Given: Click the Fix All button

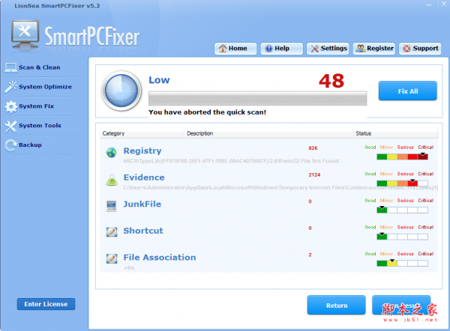Looking at the screenshot, I should (x=407, y=91).
